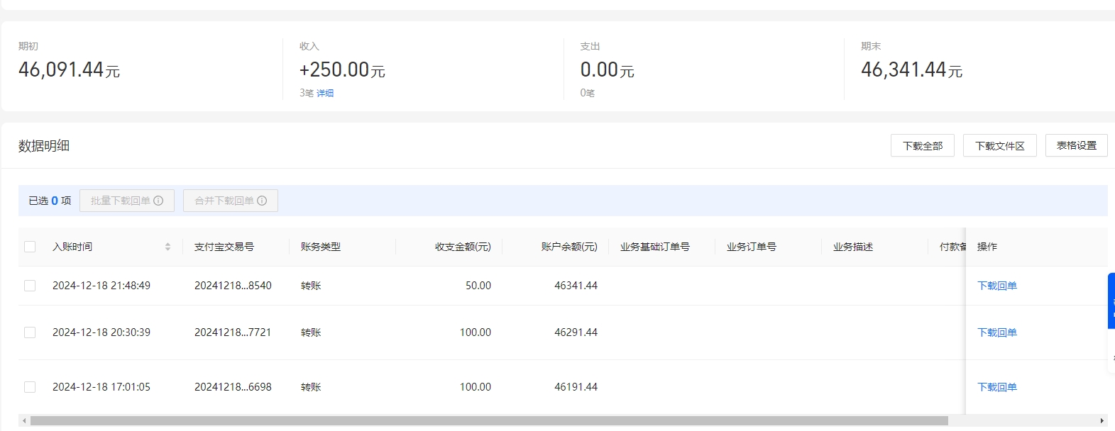This screenshot has width=1115, height=431.
Task: Click the horizontal scrollbar left arrow
Action: coord(24,420)
